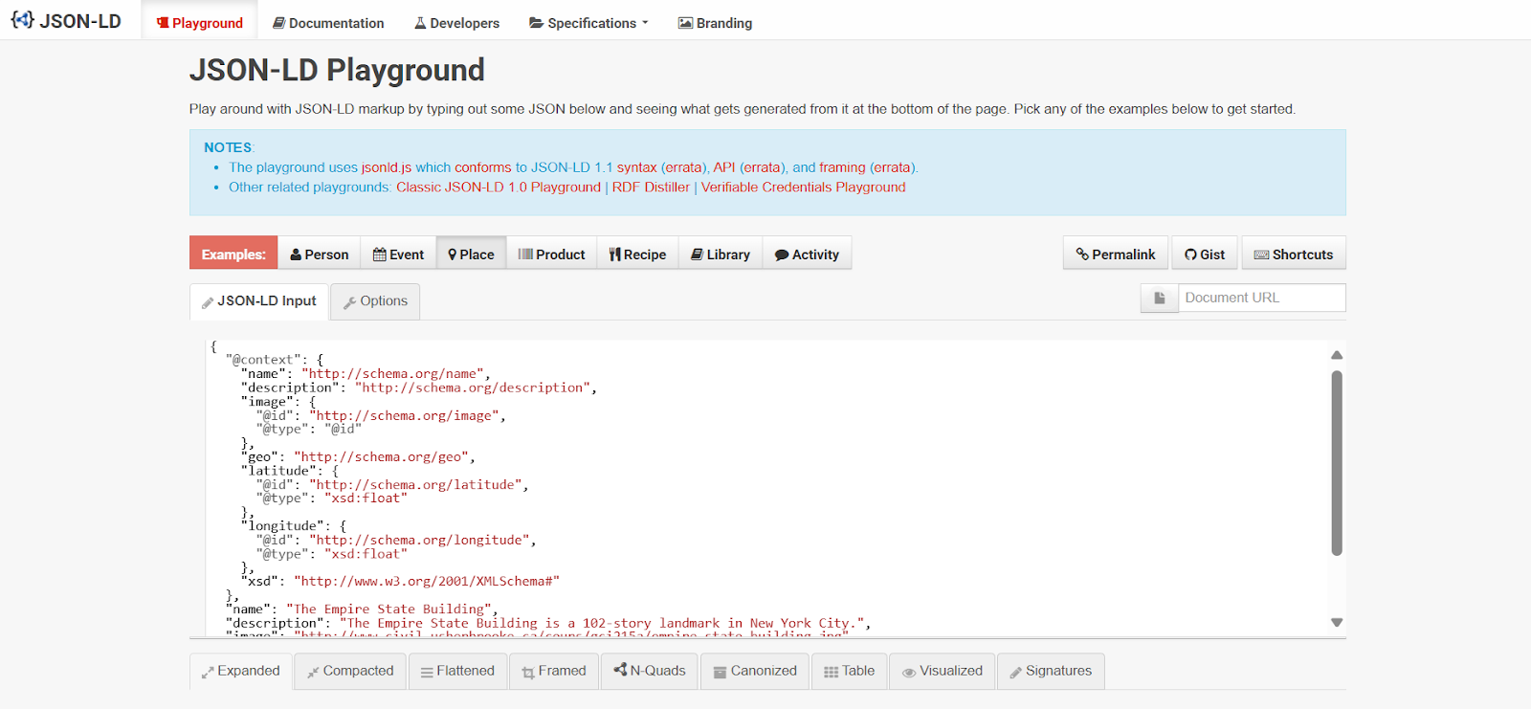Click errata link after 'framing'
1531x709 pixels.
tap(892, 167)
